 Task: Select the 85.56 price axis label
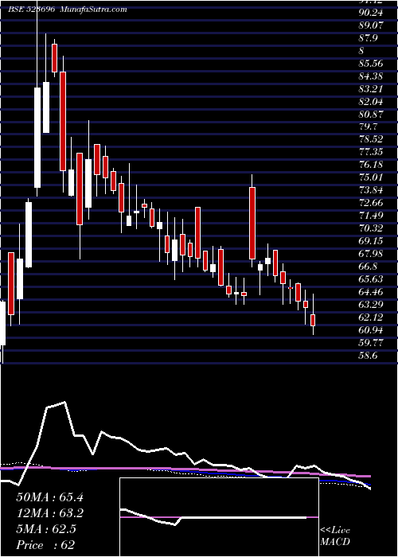tap(371, 64)
